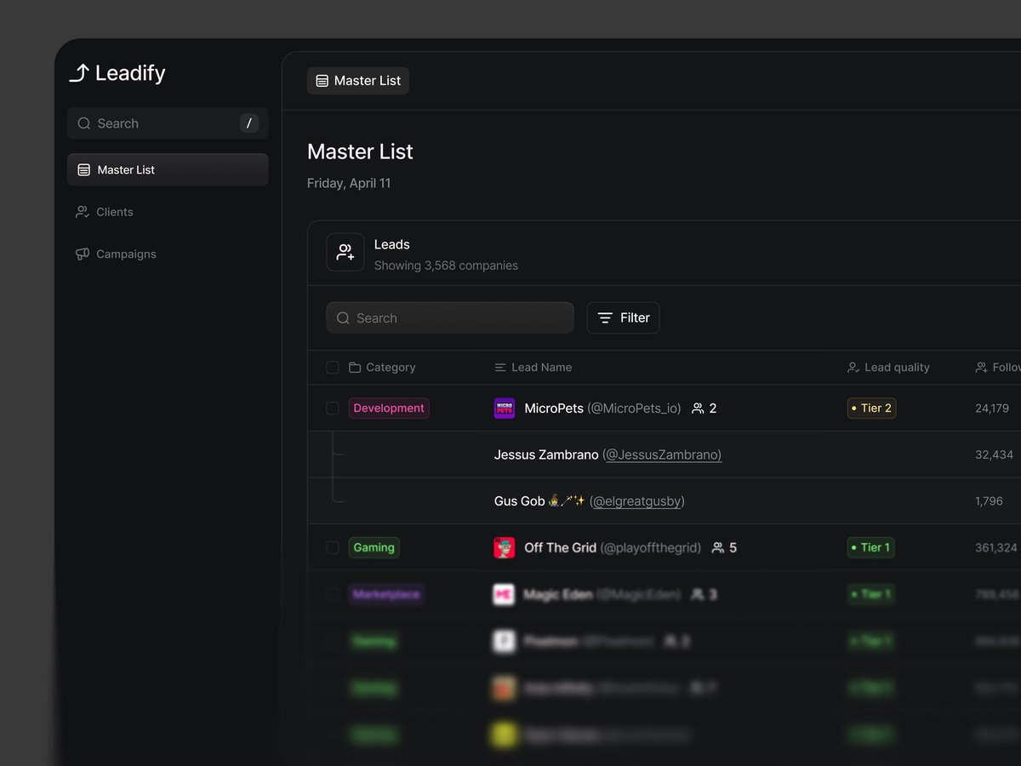Screen dimensions: 1021x766
Task: Click the Showing 3,568 companies text
Action: pyautogui.click(x=446, y=266)
